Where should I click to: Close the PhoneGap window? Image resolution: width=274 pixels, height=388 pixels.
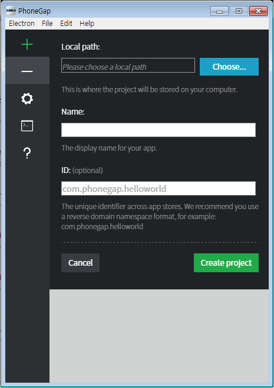tap(259, 11)
